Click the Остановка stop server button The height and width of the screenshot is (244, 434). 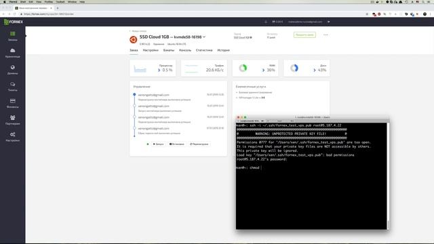click(x=176, y=144)
